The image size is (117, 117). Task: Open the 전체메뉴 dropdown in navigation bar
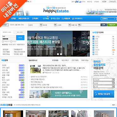(108, 19)
